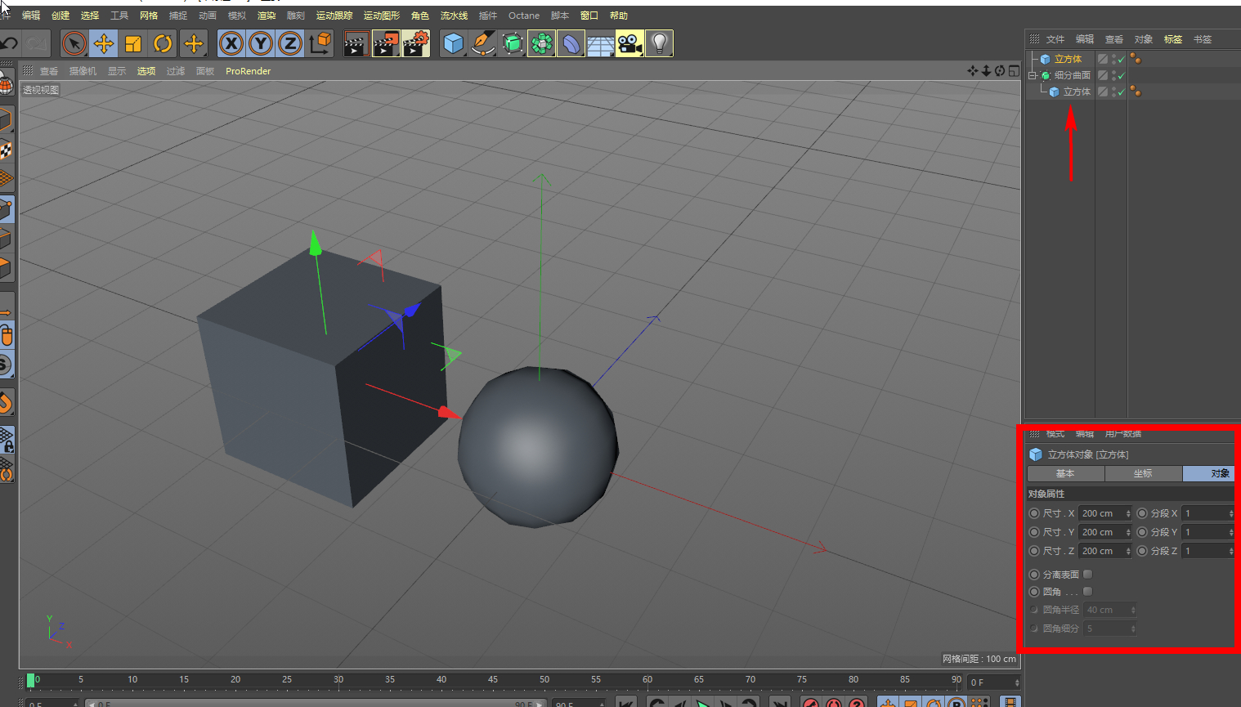Click the green timeline playhead at frame 0
Viewport: 1241px width, 707px height.
[x=31, y=680]
